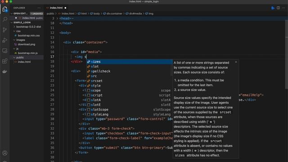Click the run/preview icon in editor toolbar
This screenshot has width=288, height=162.
273,8
